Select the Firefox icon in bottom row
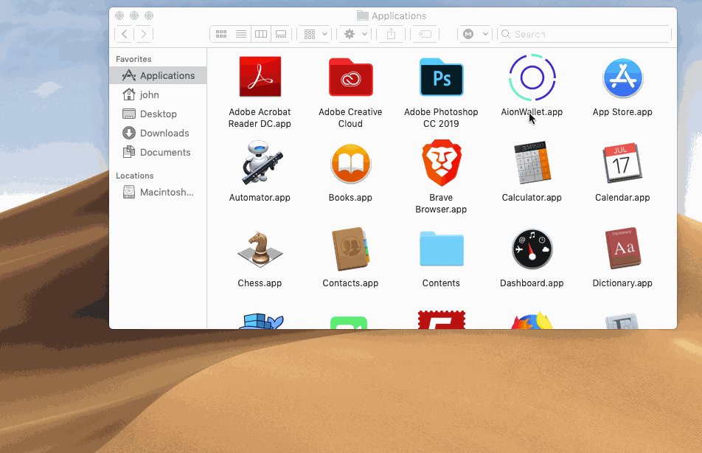This screenshot has width=702, height=453. coord(532,320)
